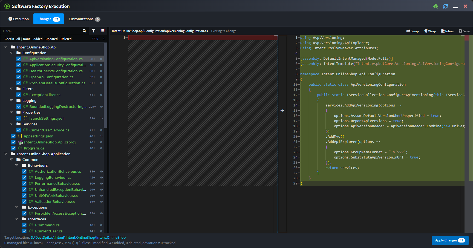473x248 pixels.
Task: Click the C# icon of Program.cs
Action: (20, 148)
